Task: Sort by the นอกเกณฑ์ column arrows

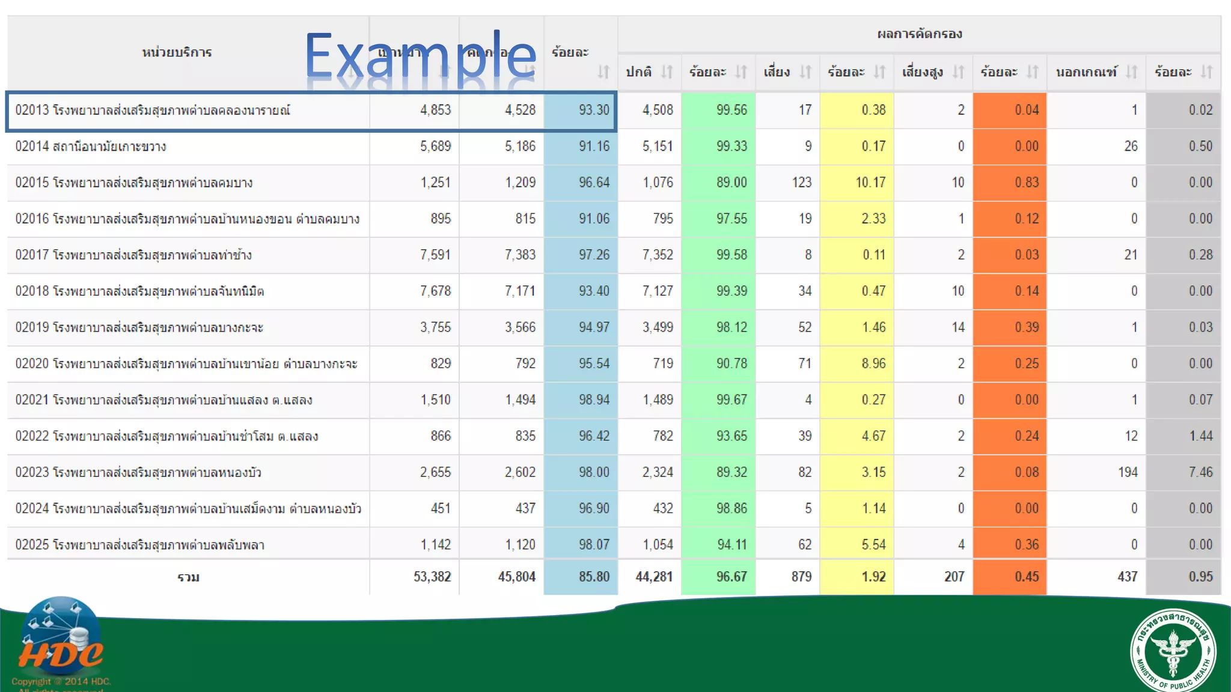Action: pyautogui.click(x=1132, y=72)
